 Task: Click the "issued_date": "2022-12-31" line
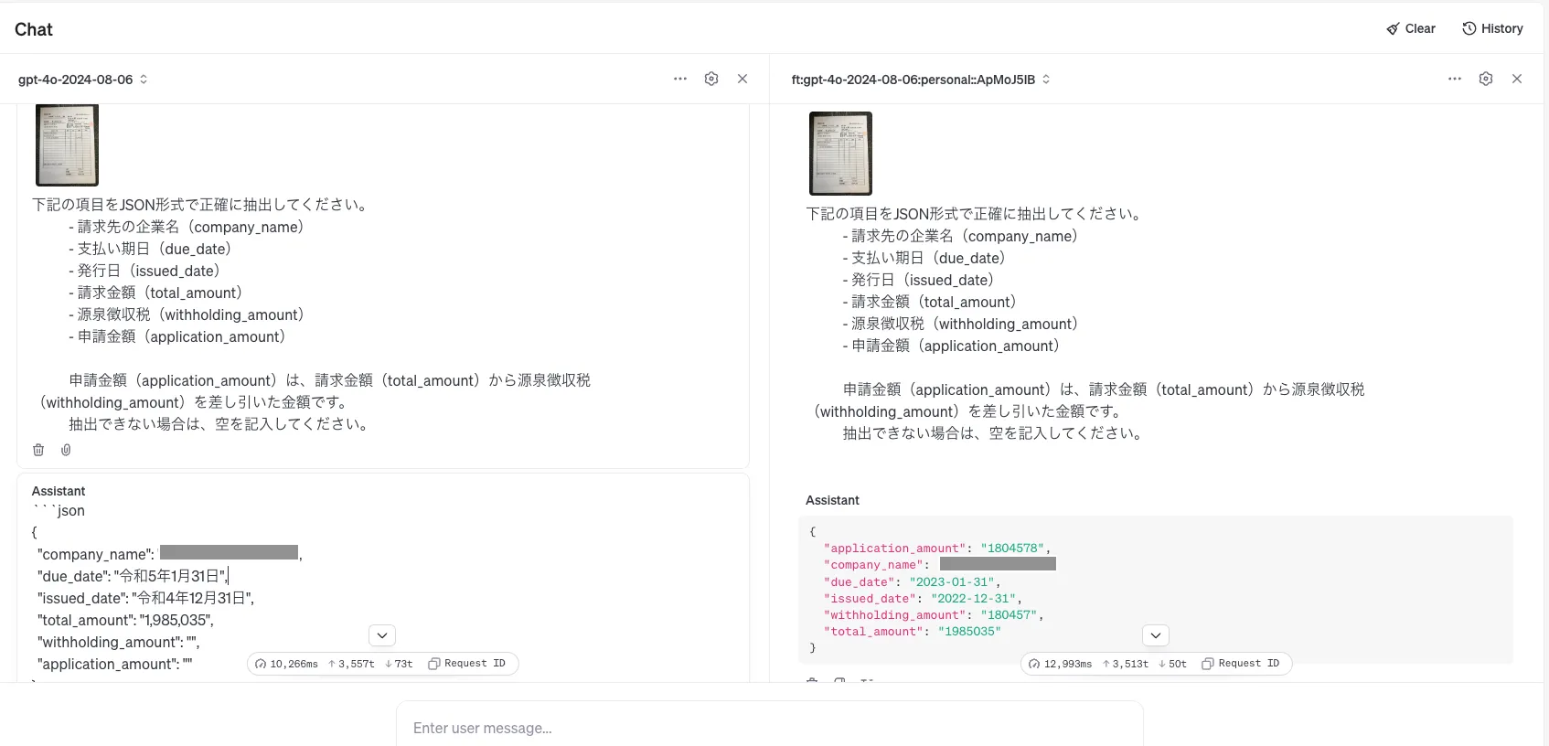[923, 599]
